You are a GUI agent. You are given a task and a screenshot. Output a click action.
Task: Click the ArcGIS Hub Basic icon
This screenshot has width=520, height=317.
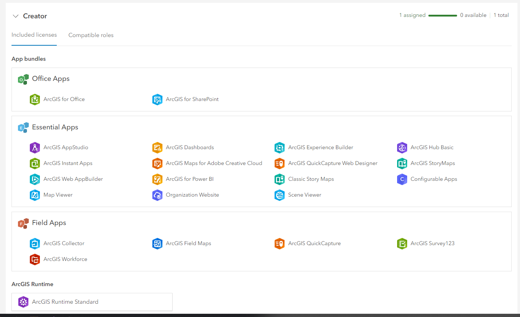402,147
